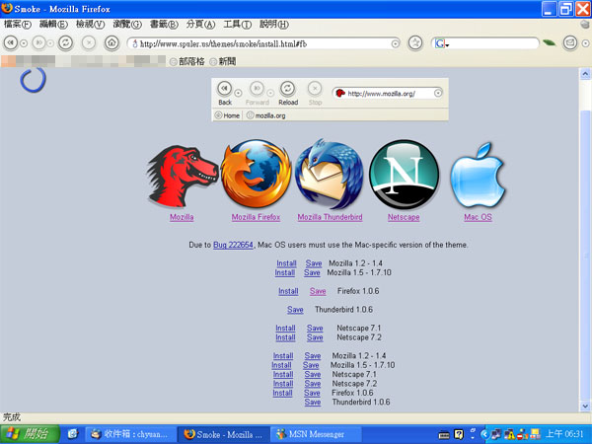592x444 pixels.
Task: Click the red Mozilla dinosaur logo
Action: click(x=182, y=175)
